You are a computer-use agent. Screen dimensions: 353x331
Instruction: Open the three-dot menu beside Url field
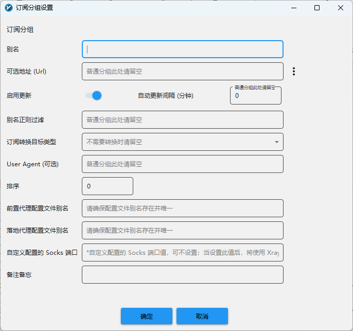[x=294, y=72]
